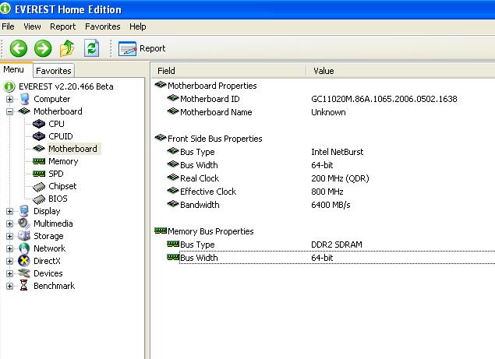495x359 pixels.
Task: Expand the Devices tree node
Action: 10,273
